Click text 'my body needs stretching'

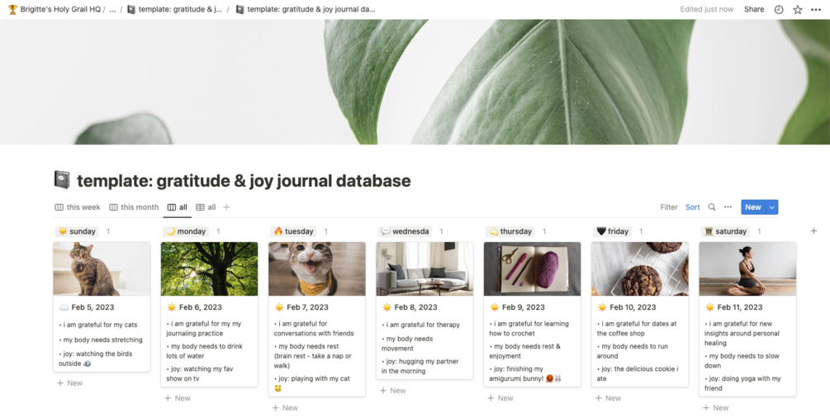[x=102, y=340]
